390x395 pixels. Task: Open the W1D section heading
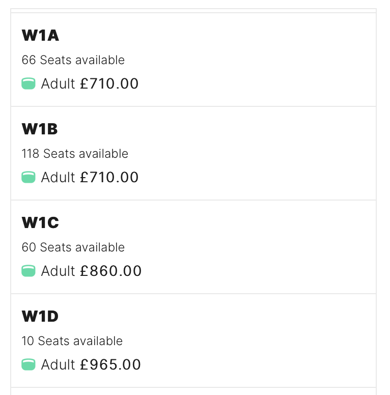pyautogui.click(x=40, y=317)
